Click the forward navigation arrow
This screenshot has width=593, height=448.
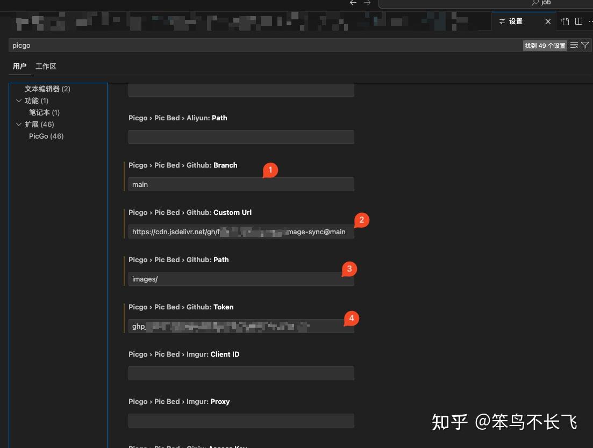[367, 3]
